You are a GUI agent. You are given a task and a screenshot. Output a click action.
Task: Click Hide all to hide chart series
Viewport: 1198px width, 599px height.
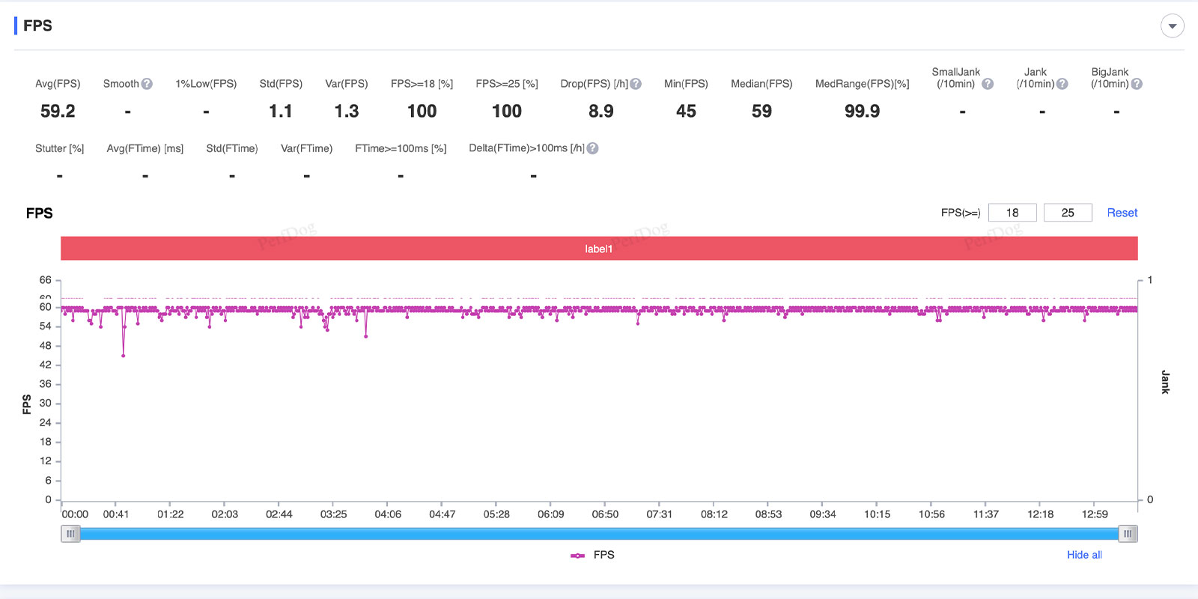(1084, 555)
